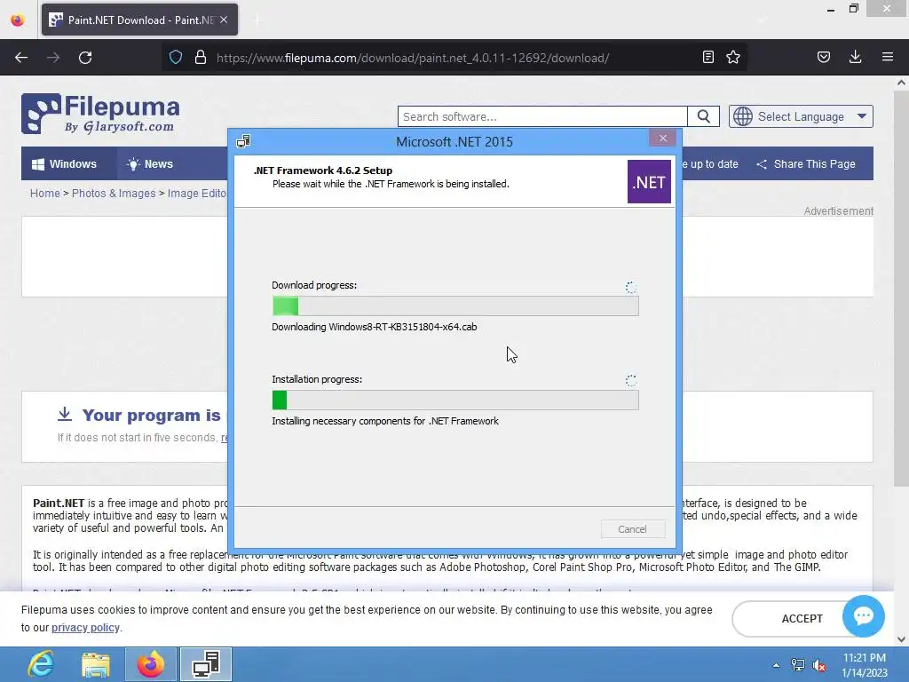Switch to Firefox in the taskbar

pos(150,664)
